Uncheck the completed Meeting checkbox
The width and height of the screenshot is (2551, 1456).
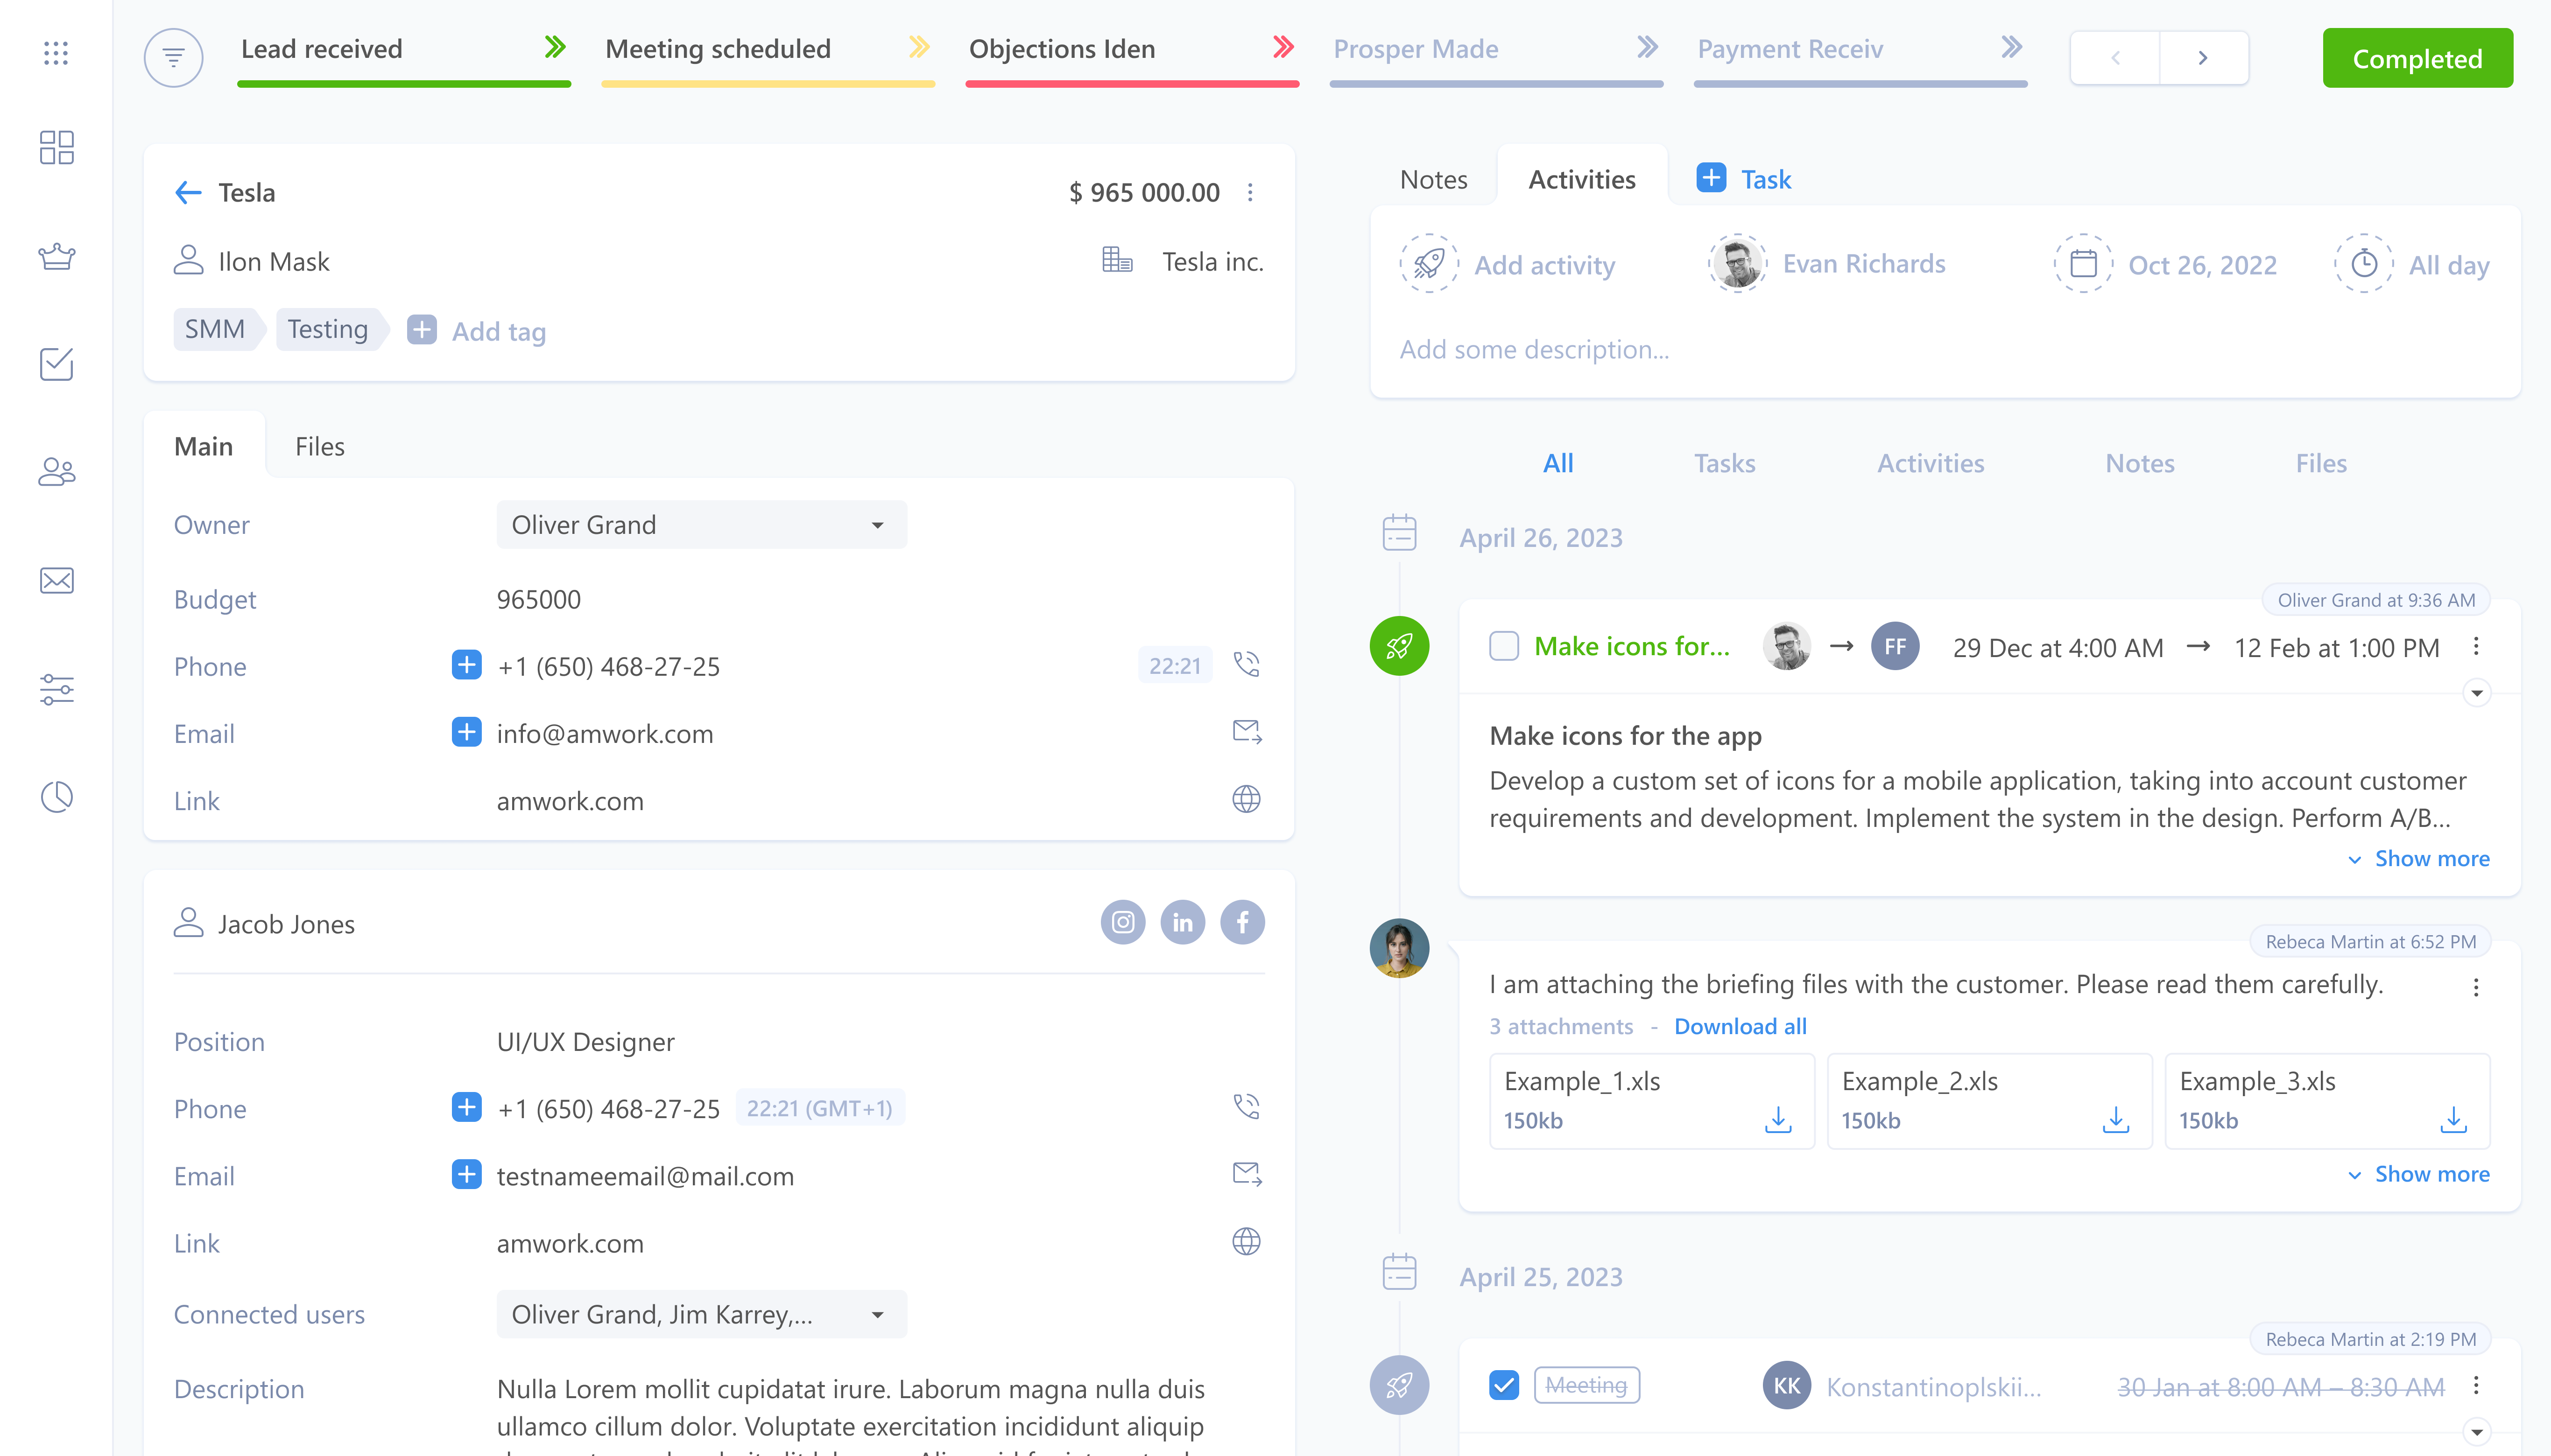(x=1504, y=1385)
